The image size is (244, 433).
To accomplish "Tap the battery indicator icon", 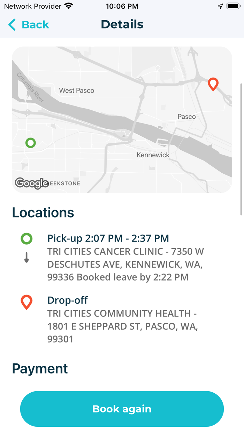I will (232, 6).
